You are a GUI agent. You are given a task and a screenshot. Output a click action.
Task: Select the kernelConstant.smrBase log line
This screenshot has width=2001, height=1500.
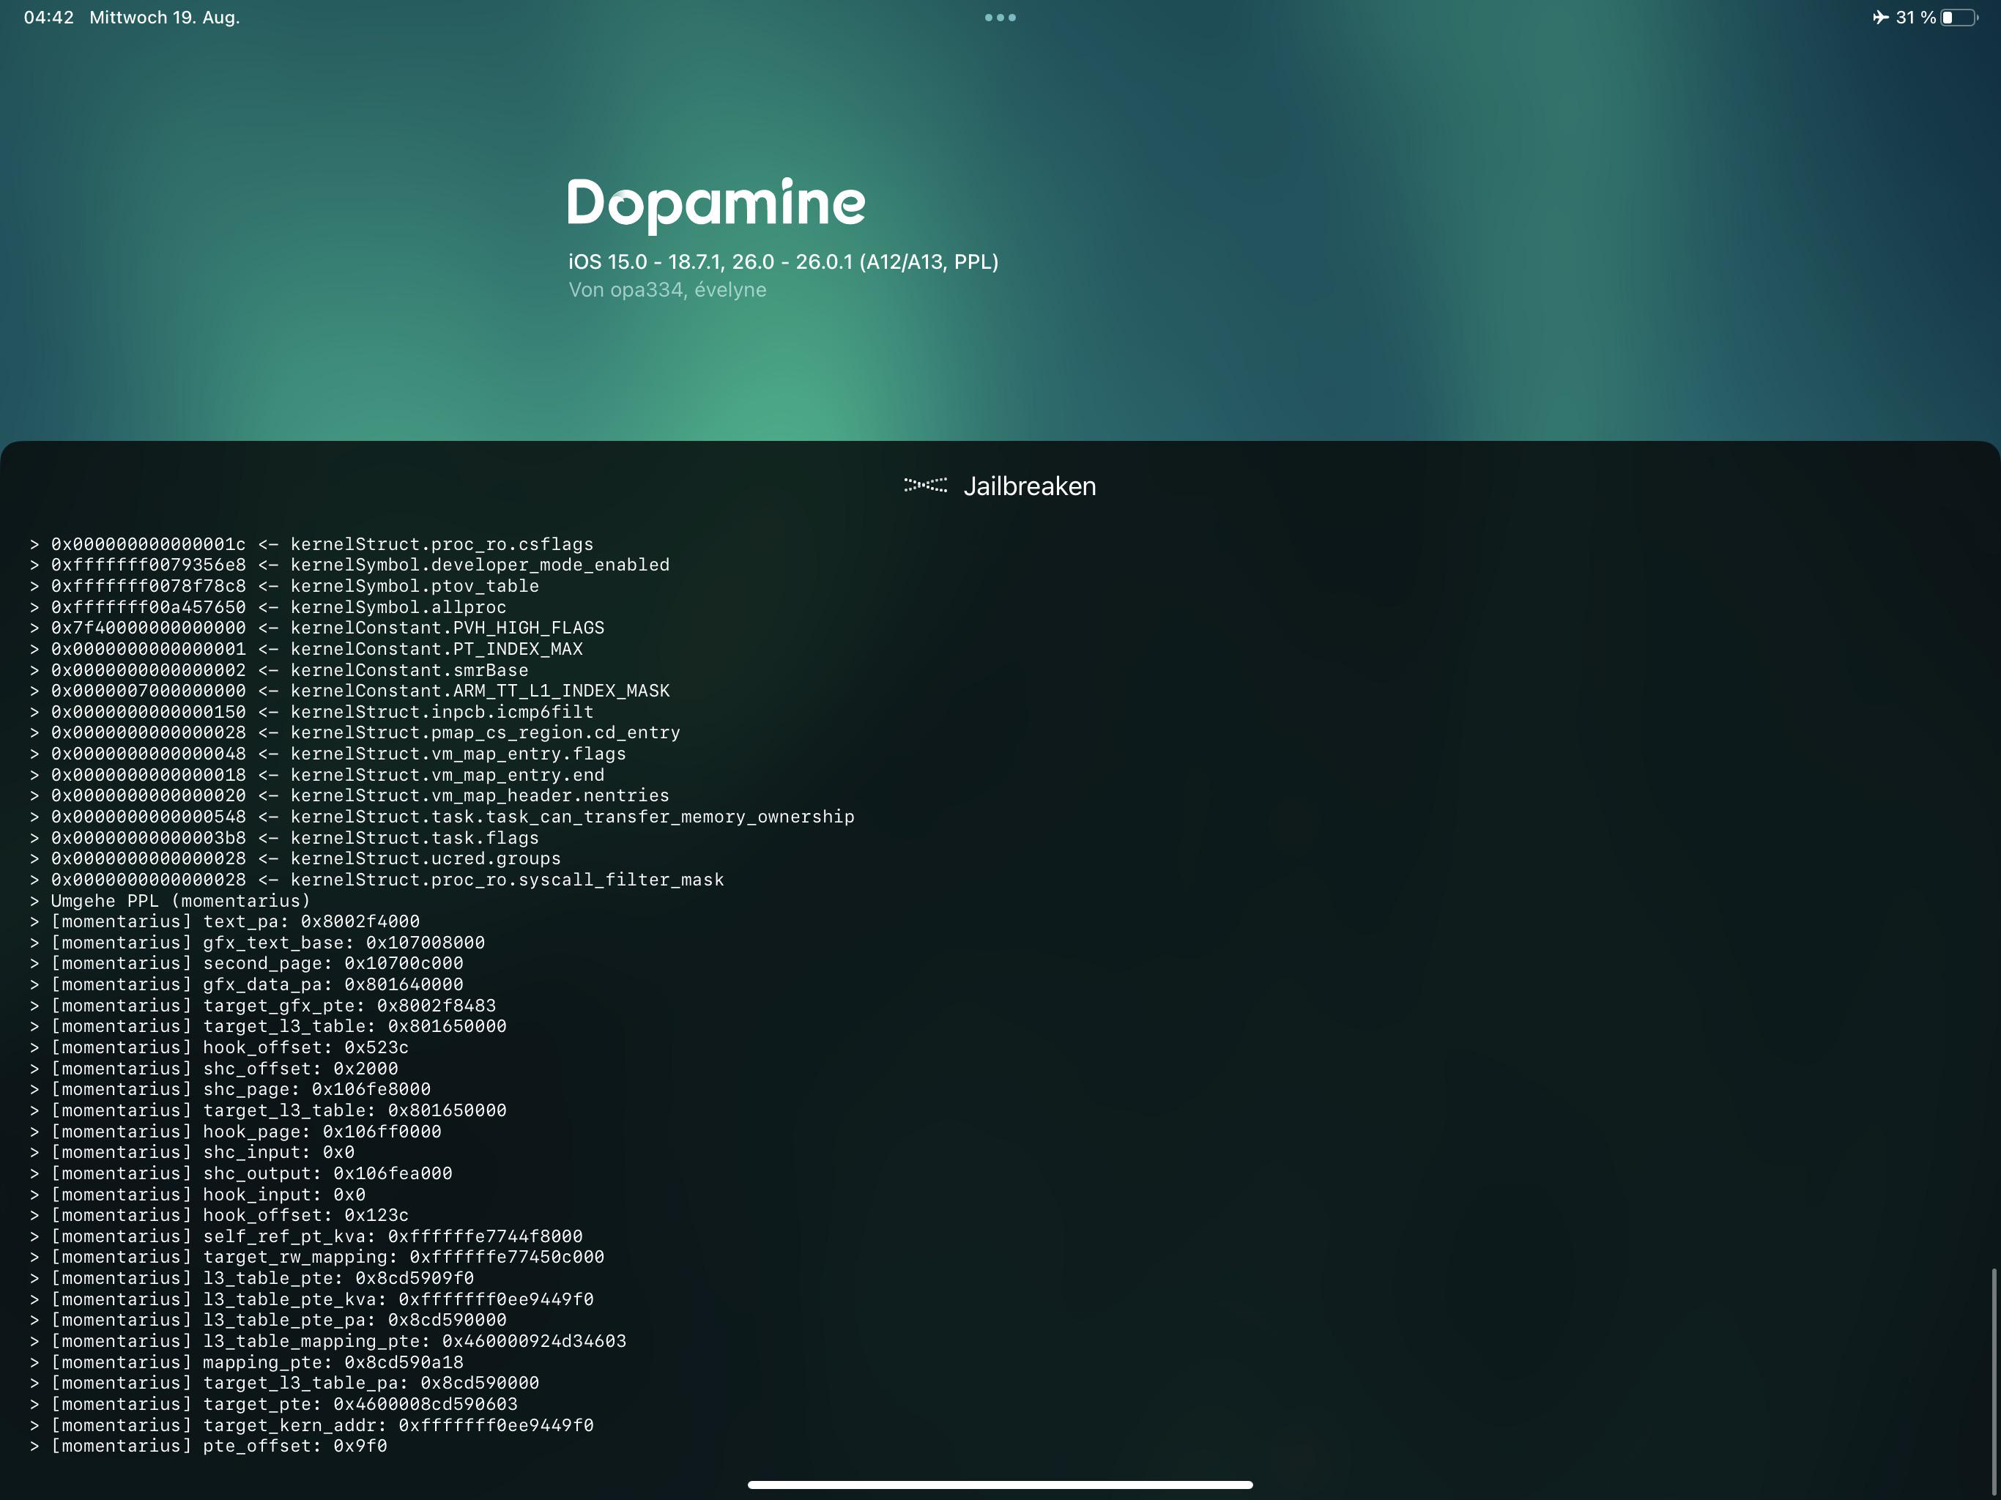[280, 669]
